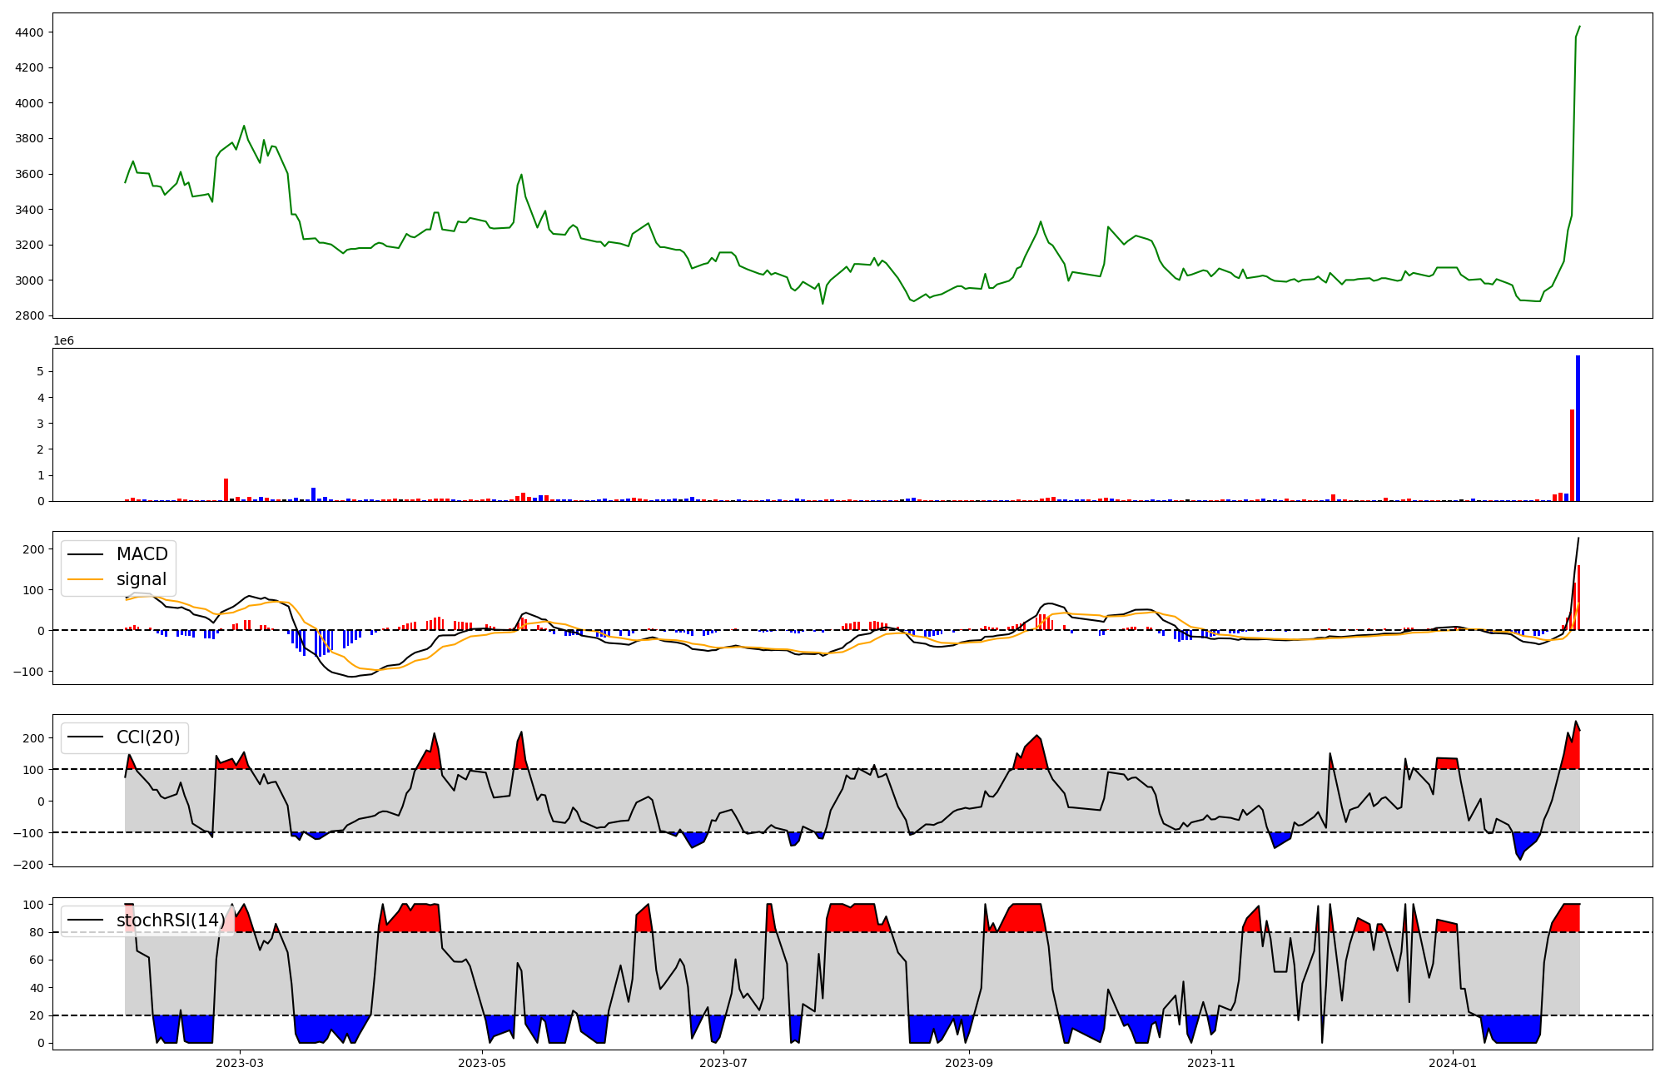Select the 2023-09 date axis label
The image size is (1665, 1082).
point(969,1063)
